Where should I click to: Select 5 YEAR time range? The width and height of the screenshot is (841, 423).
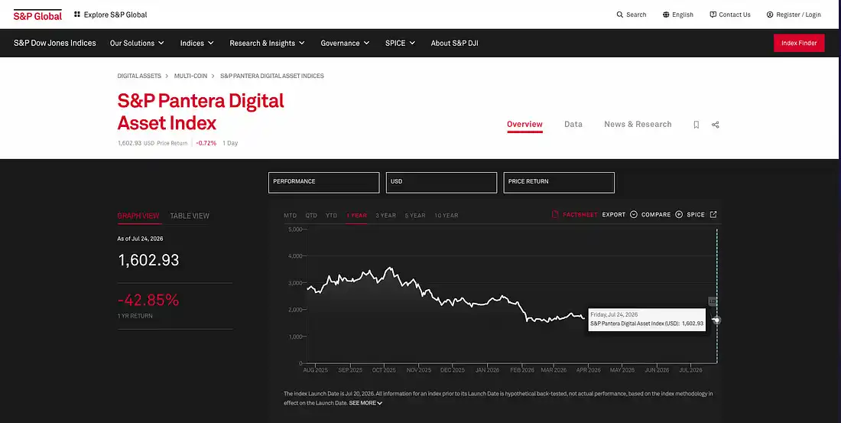click(x=415, y=215)
